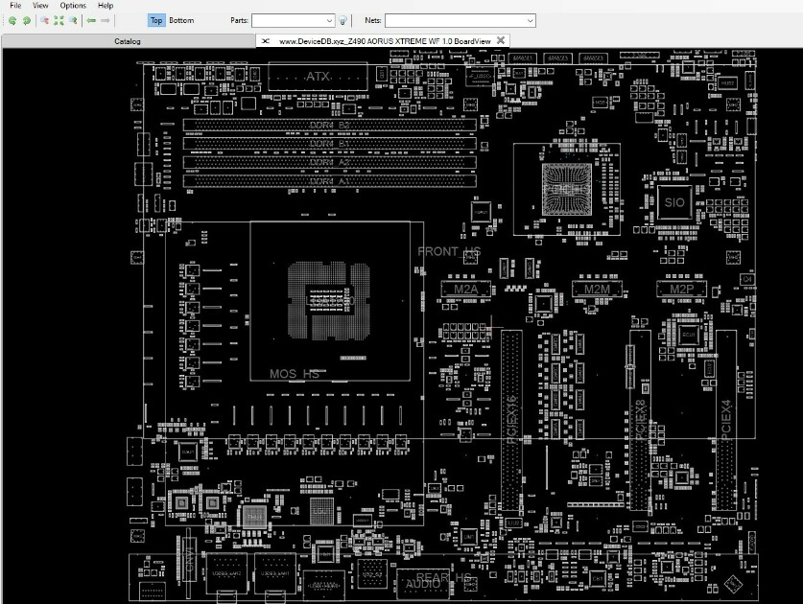The height and width of the screenshot is (604, 803).
Task: Select the PCH chipset BGA component
Action: [567, 190]
